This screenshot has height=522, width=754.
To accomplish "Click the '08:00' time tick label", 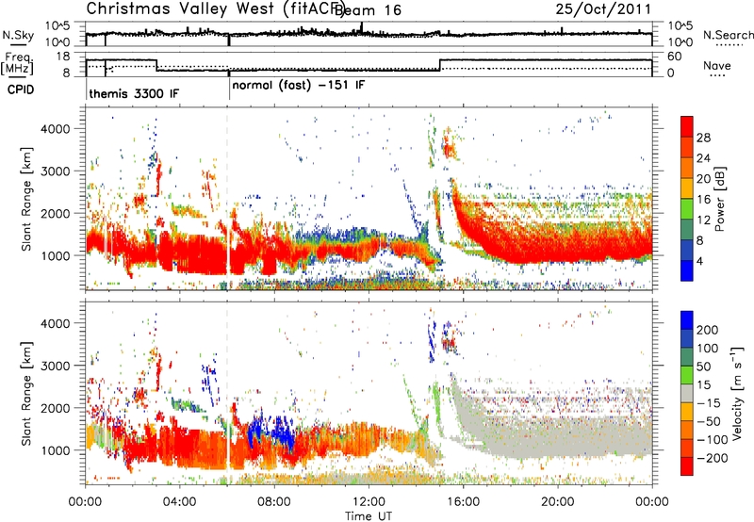I will 274,502.
